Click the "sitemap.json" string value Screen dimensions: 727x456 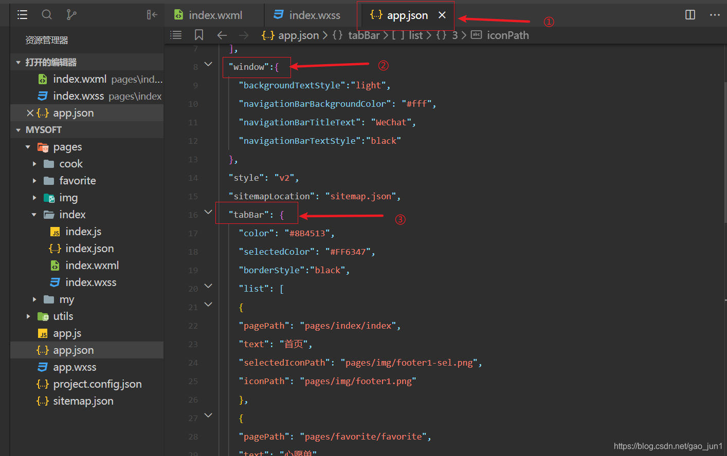point(361,196)
